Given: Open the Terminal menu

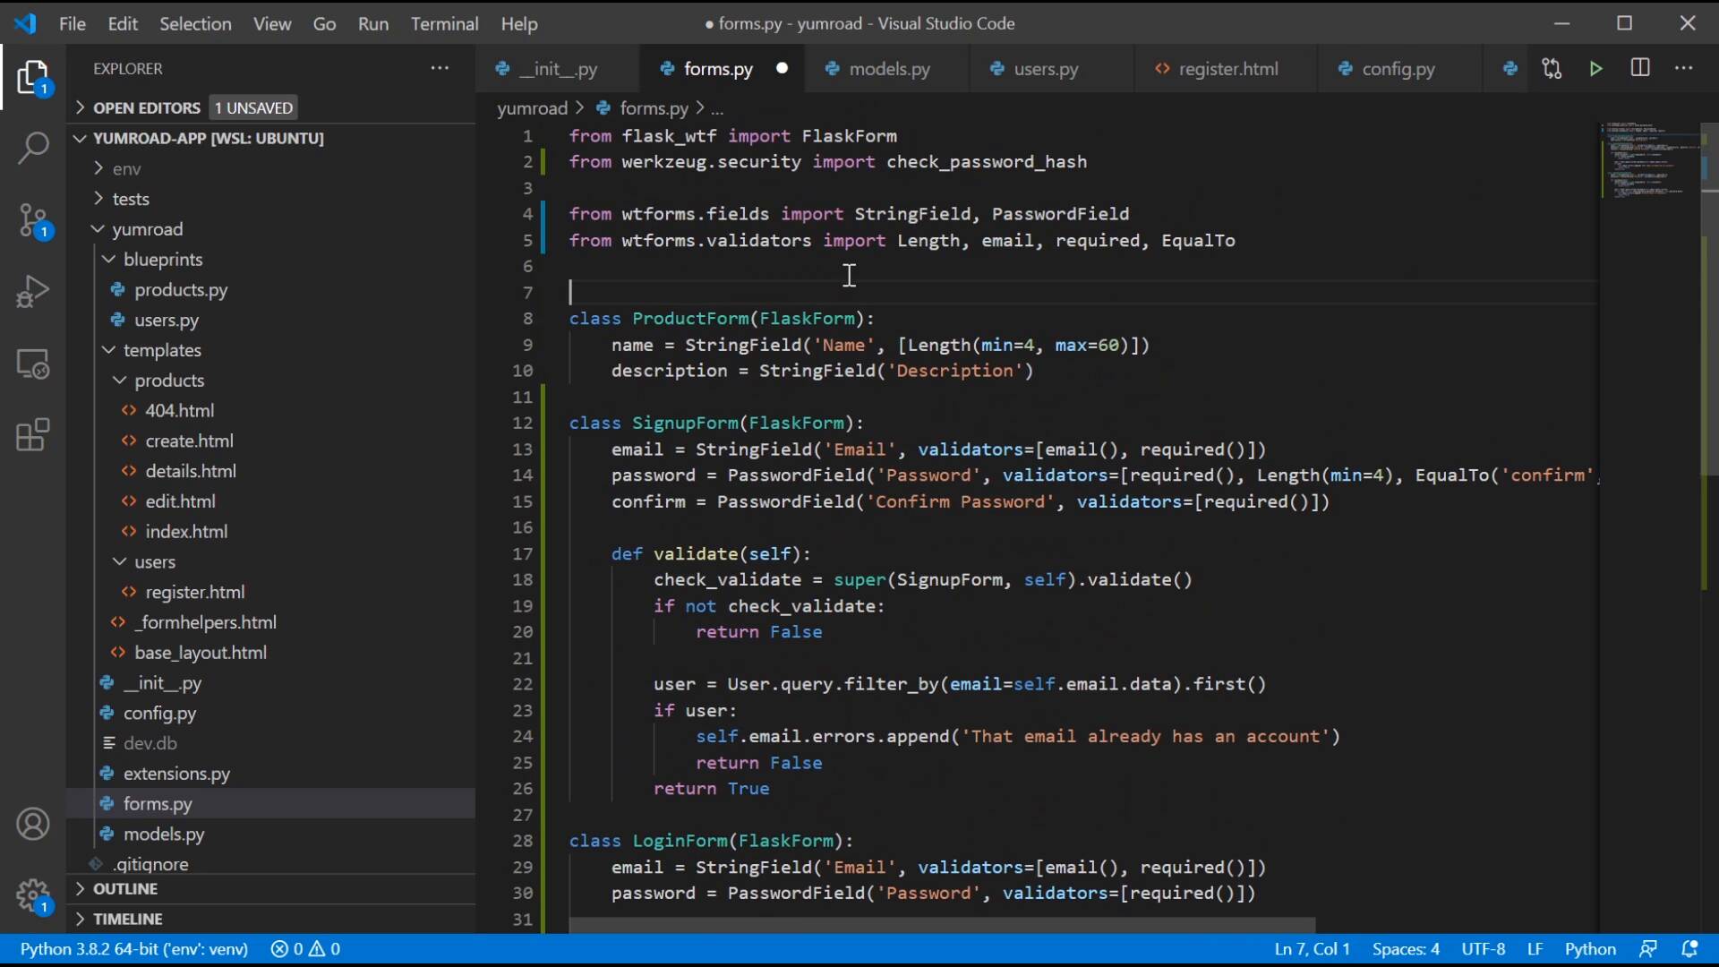Looking at the screenshot, I should (445, 24).
